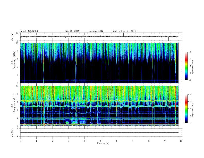The image size is (204, 158).
Task: Click time axis tick label "0"
Action: click(x=20, y=141)
